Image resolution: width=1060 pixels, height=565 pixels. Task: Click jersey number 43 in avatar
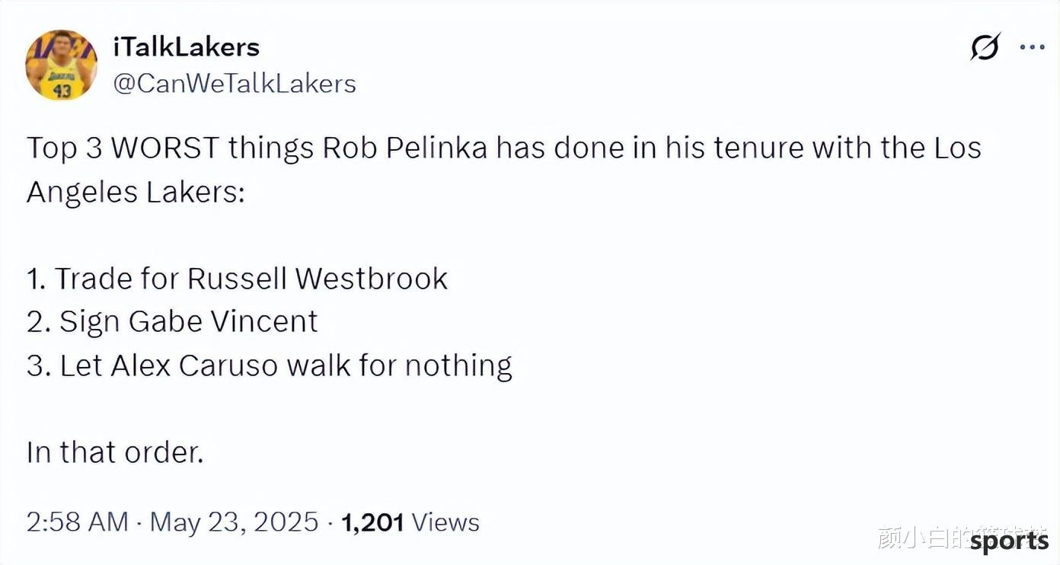coord(62,91)
